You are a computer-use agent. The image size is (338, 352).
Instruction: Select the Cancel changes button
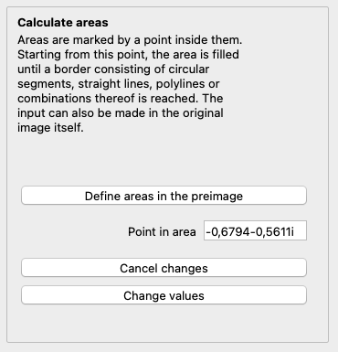pos(164,268)
